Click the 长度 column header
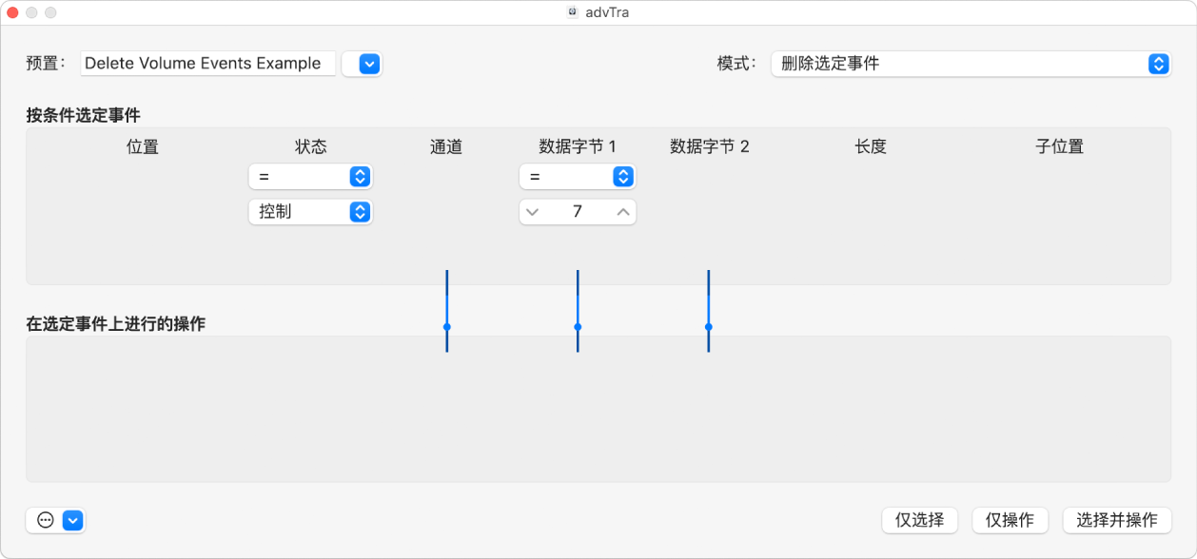The image size is (1197, 559). coord(870,146)
